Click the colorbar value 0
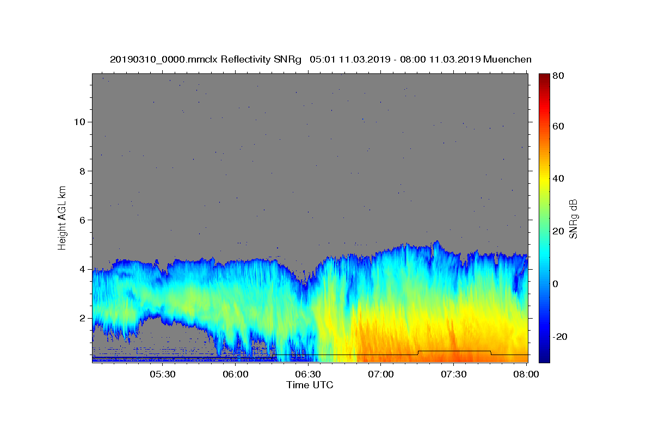The width and height of the screenshot is (653, 435). pyautogui.click(x=557, y=284)
